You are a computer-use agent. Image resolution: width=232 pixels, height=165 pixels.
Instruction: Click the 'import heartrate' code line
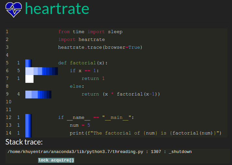click(81, 40)
